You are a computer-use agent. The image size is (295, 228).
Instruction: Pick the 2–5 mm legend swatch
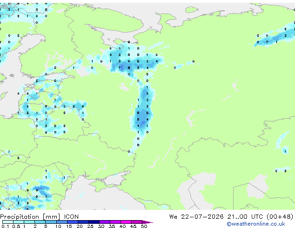pos(40,222)
